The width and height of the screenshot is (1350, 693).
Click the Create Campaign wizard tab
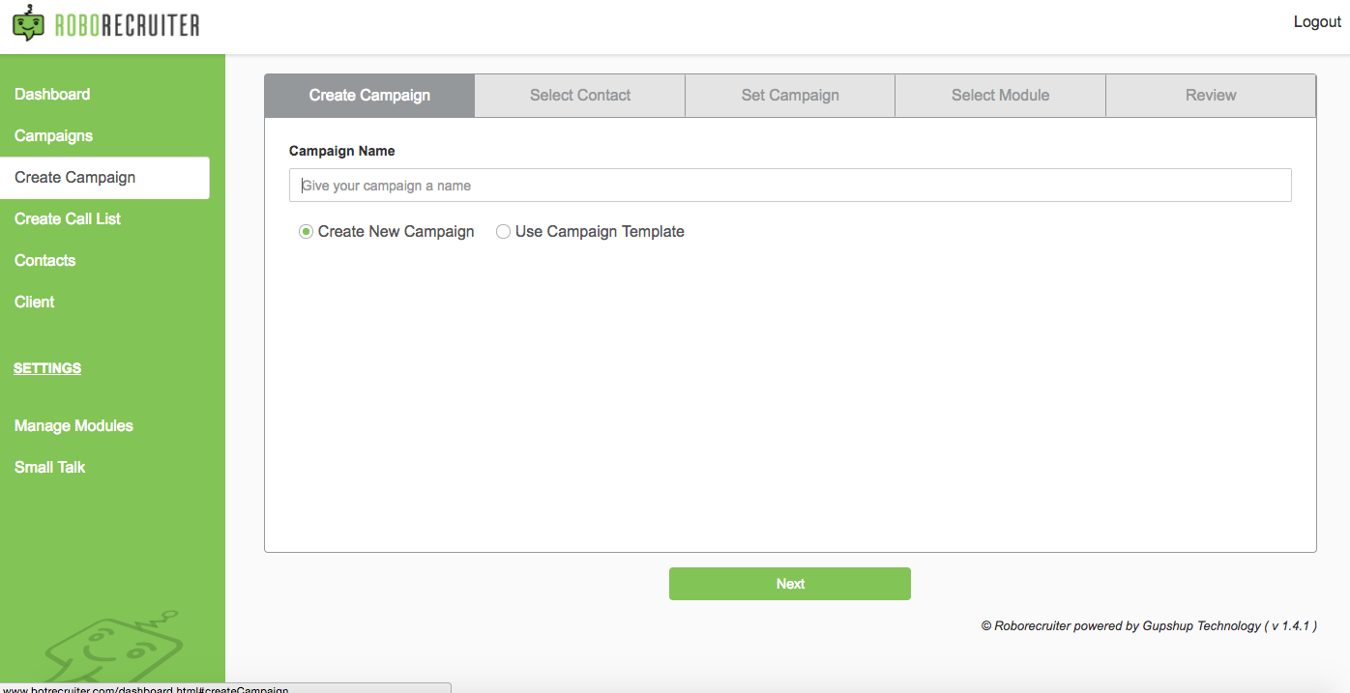[369, 96]
